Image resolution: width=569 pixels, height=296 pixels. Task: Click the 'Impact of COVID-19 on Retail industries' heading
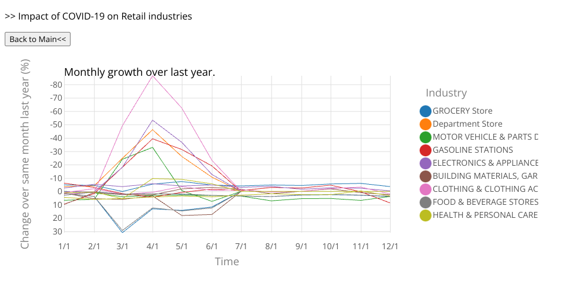(98, 16)
